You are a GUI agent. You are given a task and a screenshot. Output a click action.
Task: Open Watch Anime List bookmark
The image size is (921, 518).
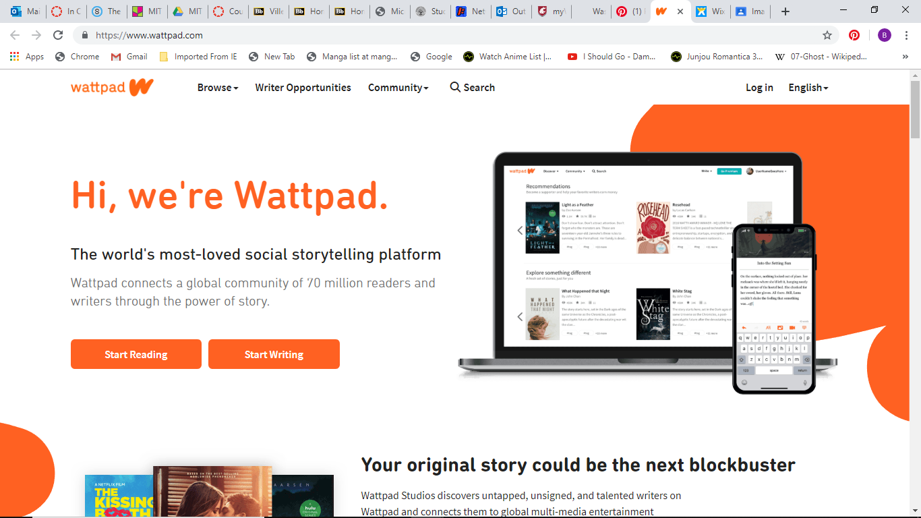pos(508,57)
